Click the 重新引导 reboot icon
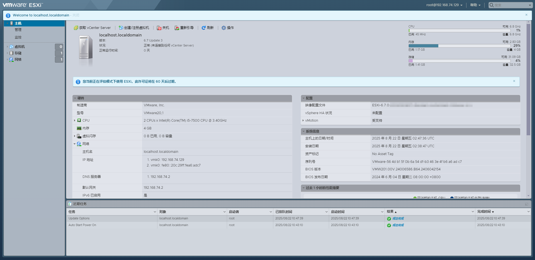Viewport: 535px width, 260px height. click(x=176, y=28)
